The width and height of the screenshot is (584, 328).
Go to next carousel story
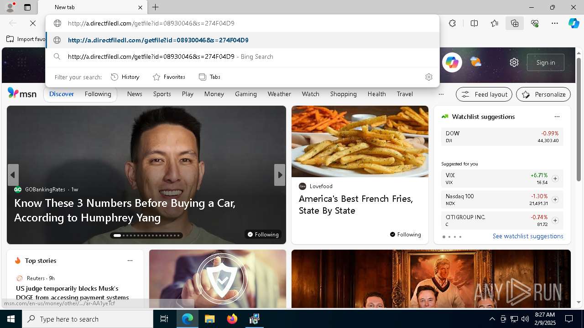[280, 175]
